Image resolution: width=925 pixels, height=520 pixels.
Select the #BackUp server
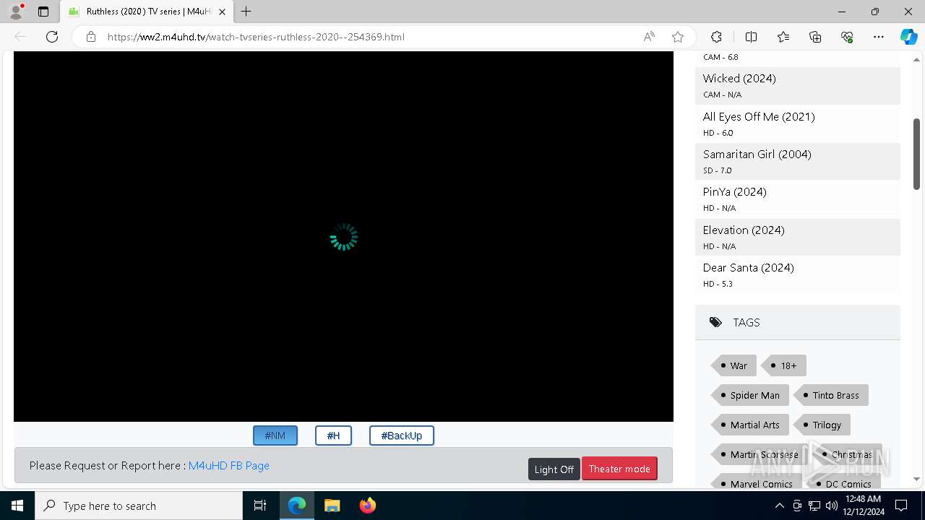[x=402, y=435]
